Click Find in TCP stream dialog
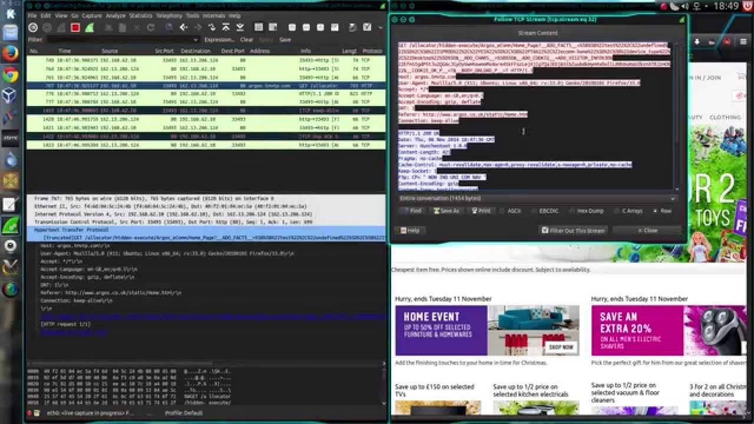754x424 pixels. pyautogui.click(x=411, y=211)
